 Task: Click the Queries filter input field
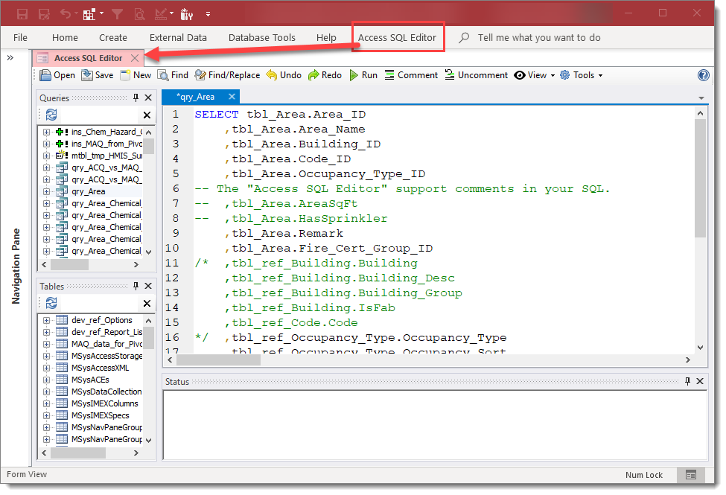pos(98,115)
